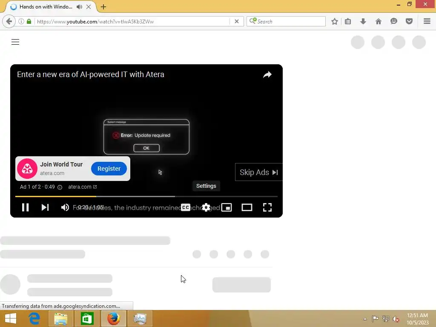This screenshot has height=327, width=436.
Task: Open the monitor app taskbar icon
Action: point(140,318)
